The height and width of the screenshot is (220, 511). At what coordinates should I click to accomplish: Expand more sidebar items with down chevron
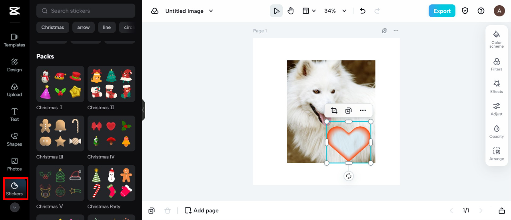pyautogui.click(x=15, y=207)
